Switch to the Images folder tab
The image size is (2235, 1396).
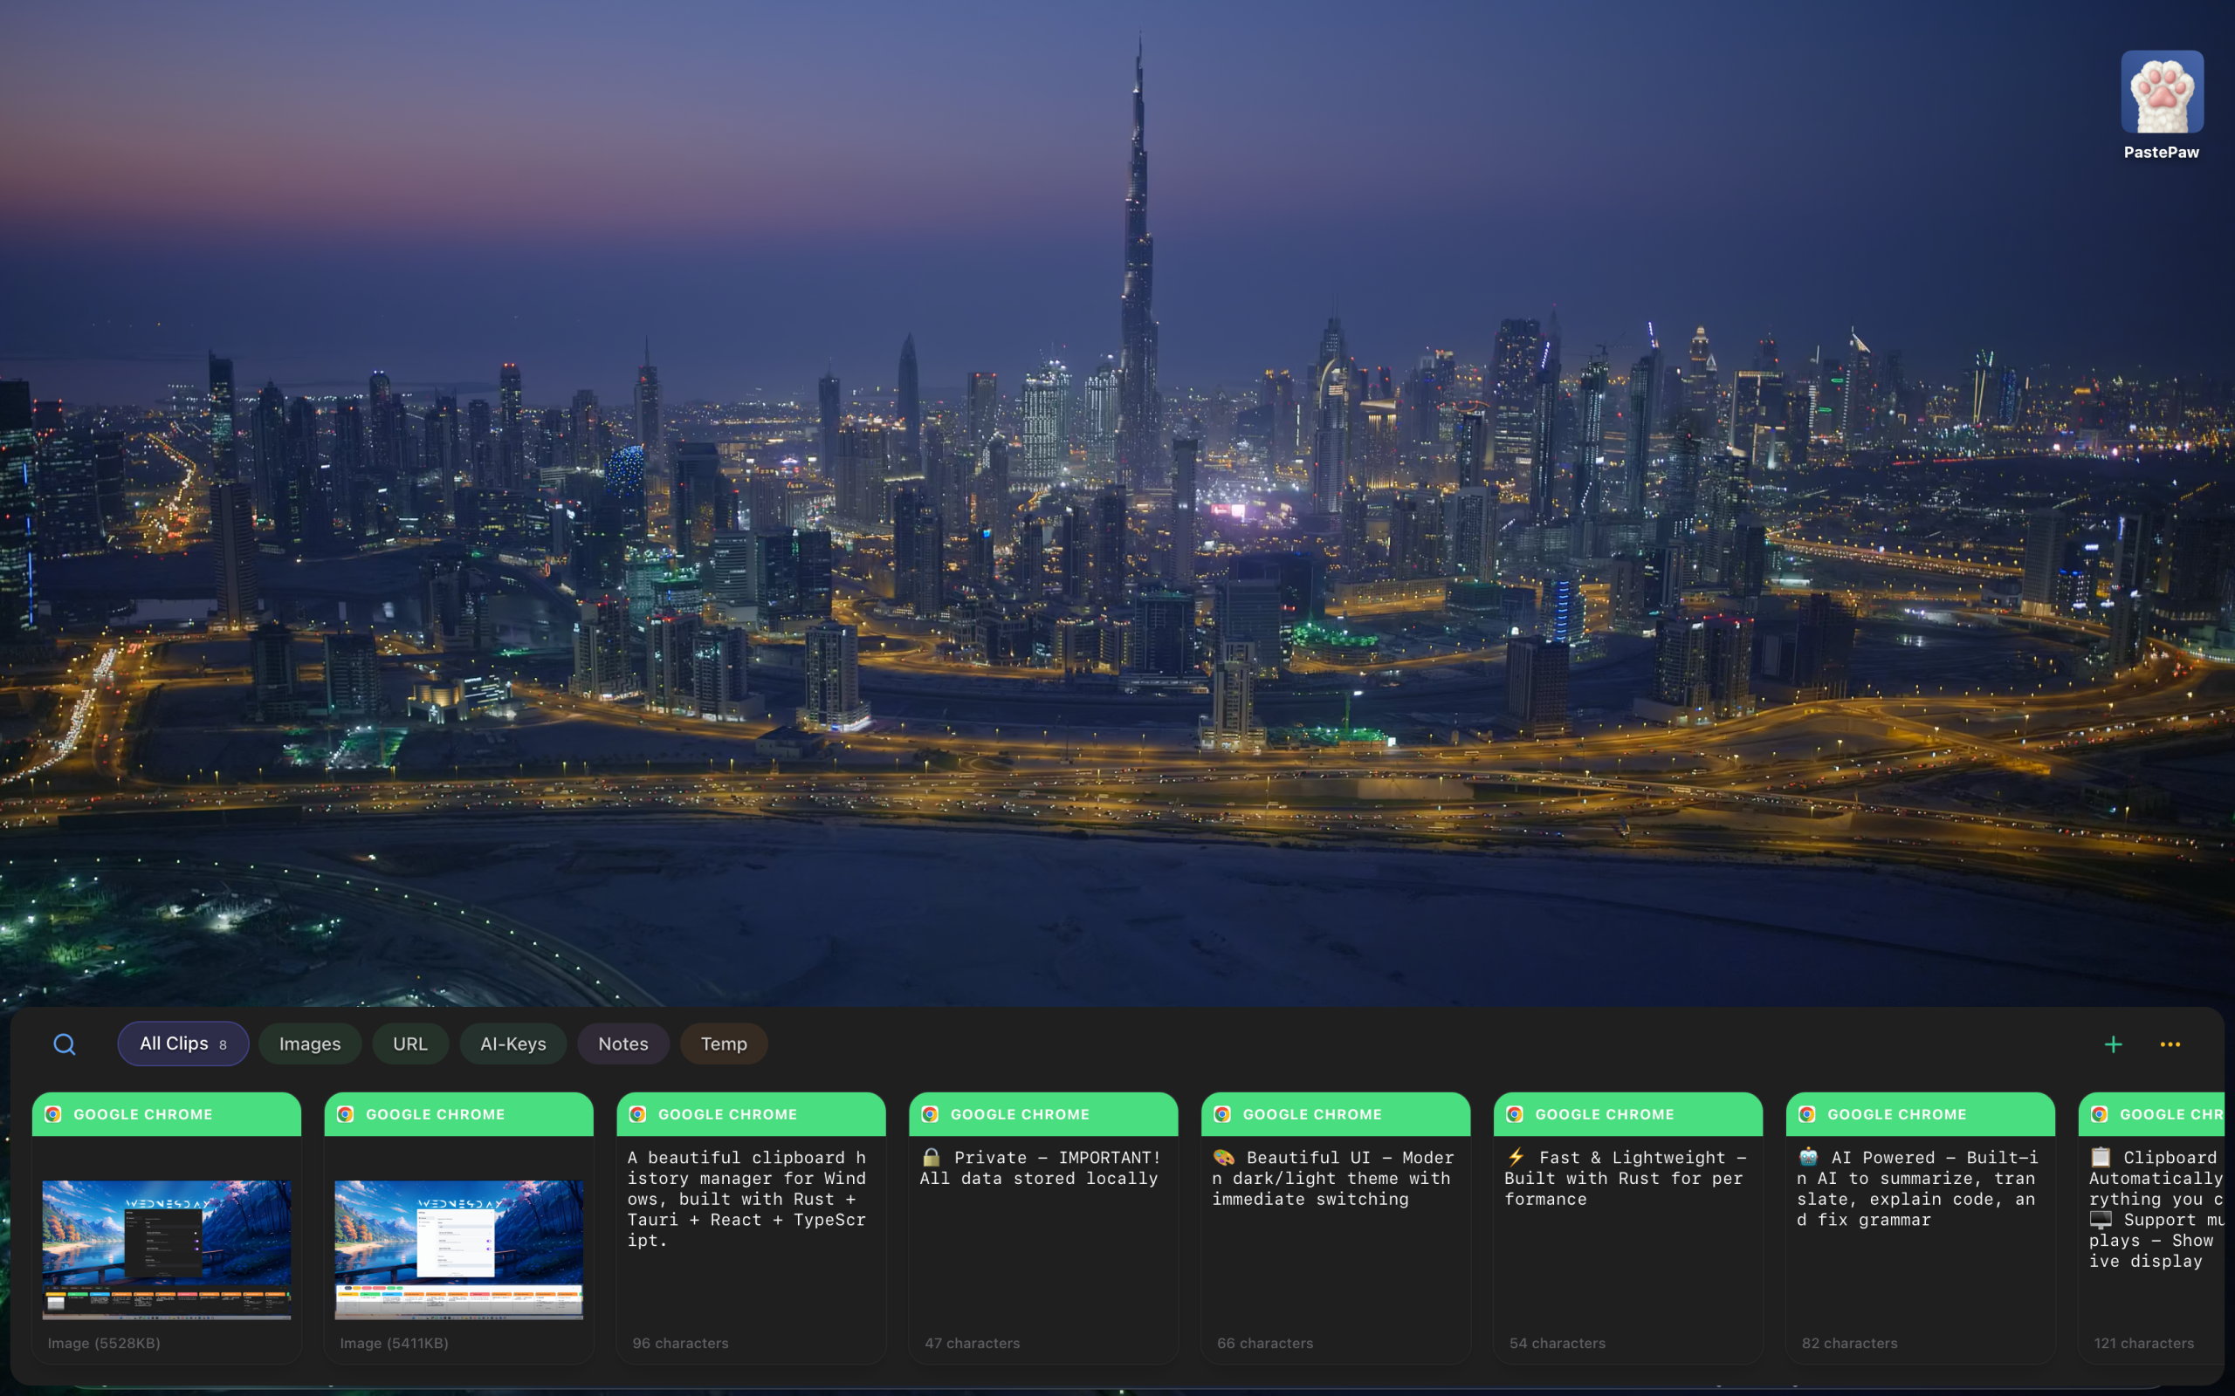tap(309, 1044)
